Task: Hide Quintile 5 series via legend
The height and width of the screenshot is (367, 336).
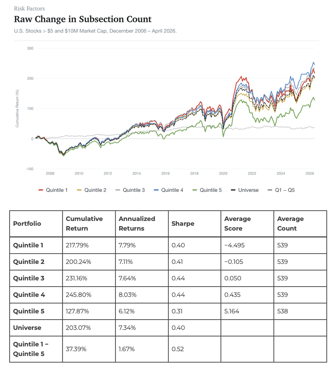Action: tap(207, 190)
